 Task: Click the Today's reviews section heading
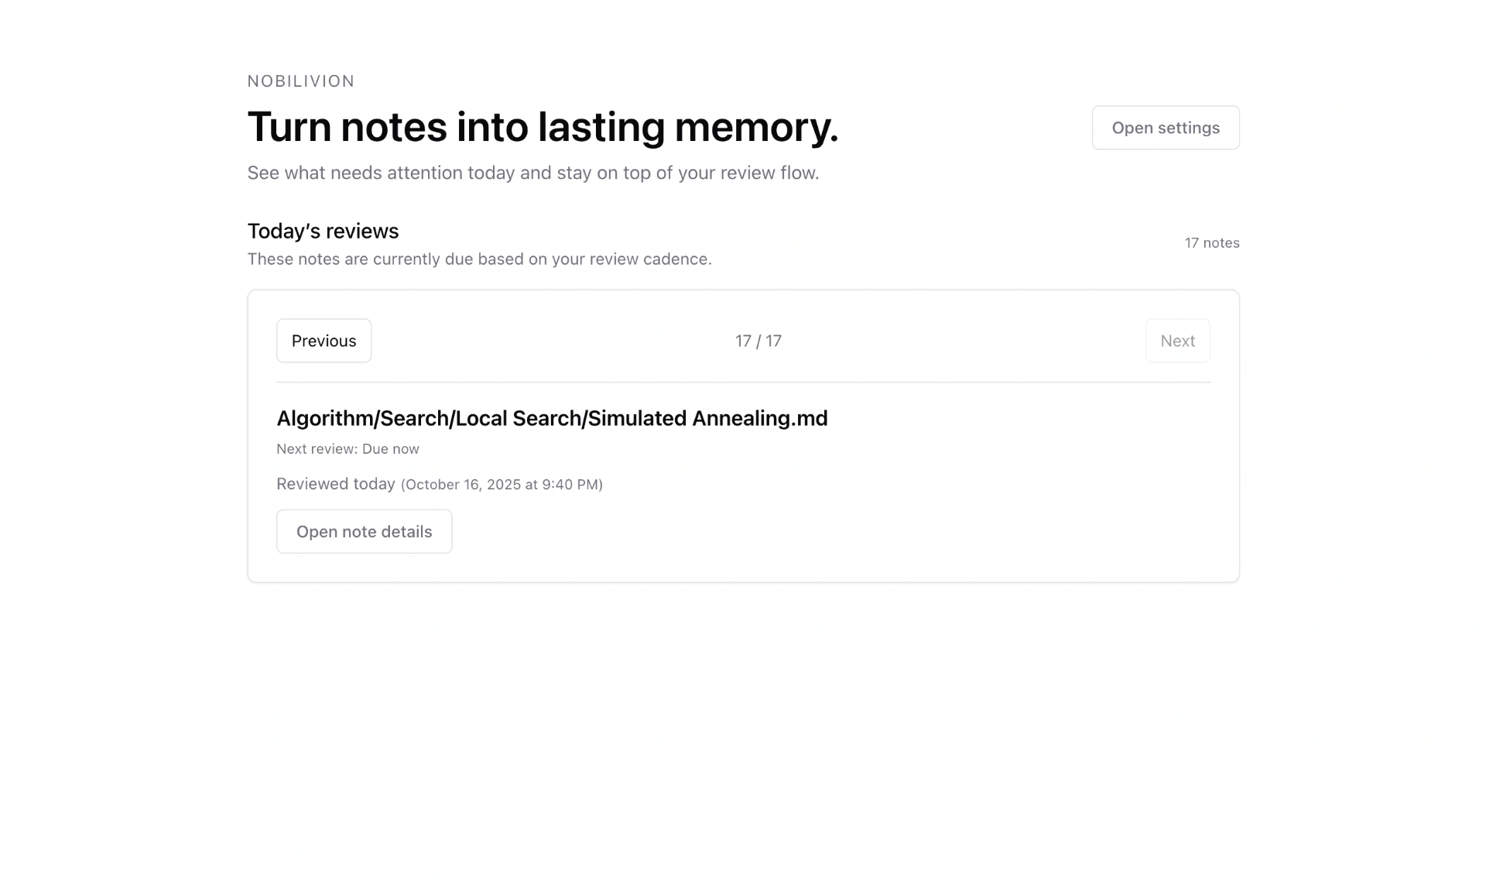coord(323,231)
